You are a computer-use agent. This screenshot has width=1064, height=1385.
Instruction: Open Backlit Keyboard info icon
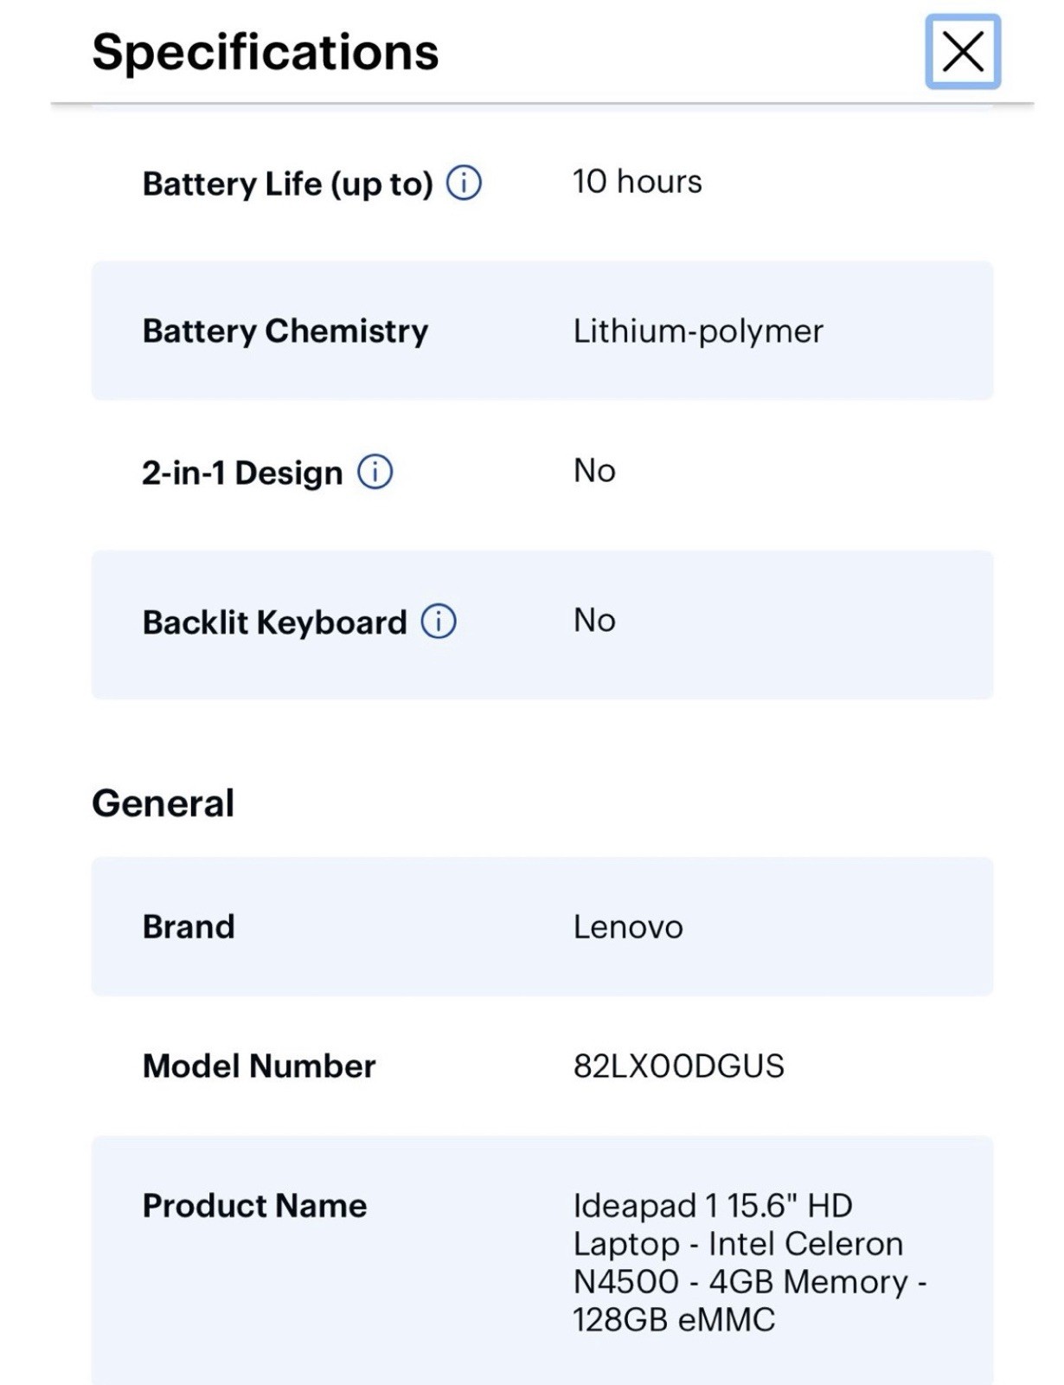(x=439, y=622)
